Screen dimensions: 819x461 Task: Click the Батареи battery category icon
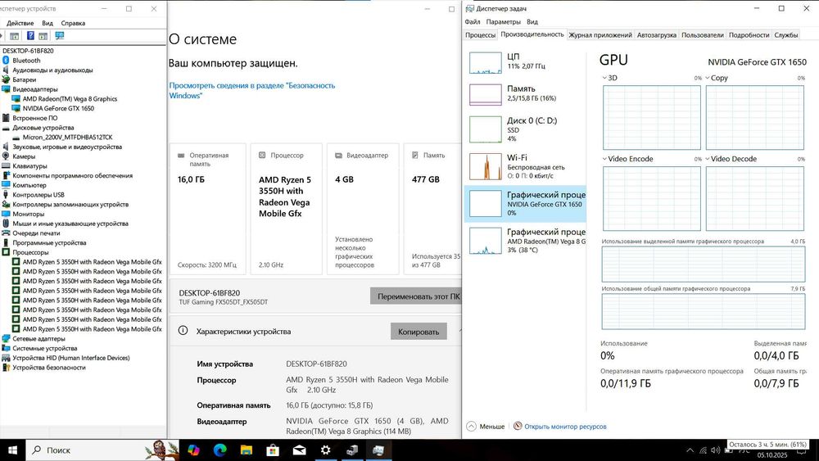coord(6,80)
